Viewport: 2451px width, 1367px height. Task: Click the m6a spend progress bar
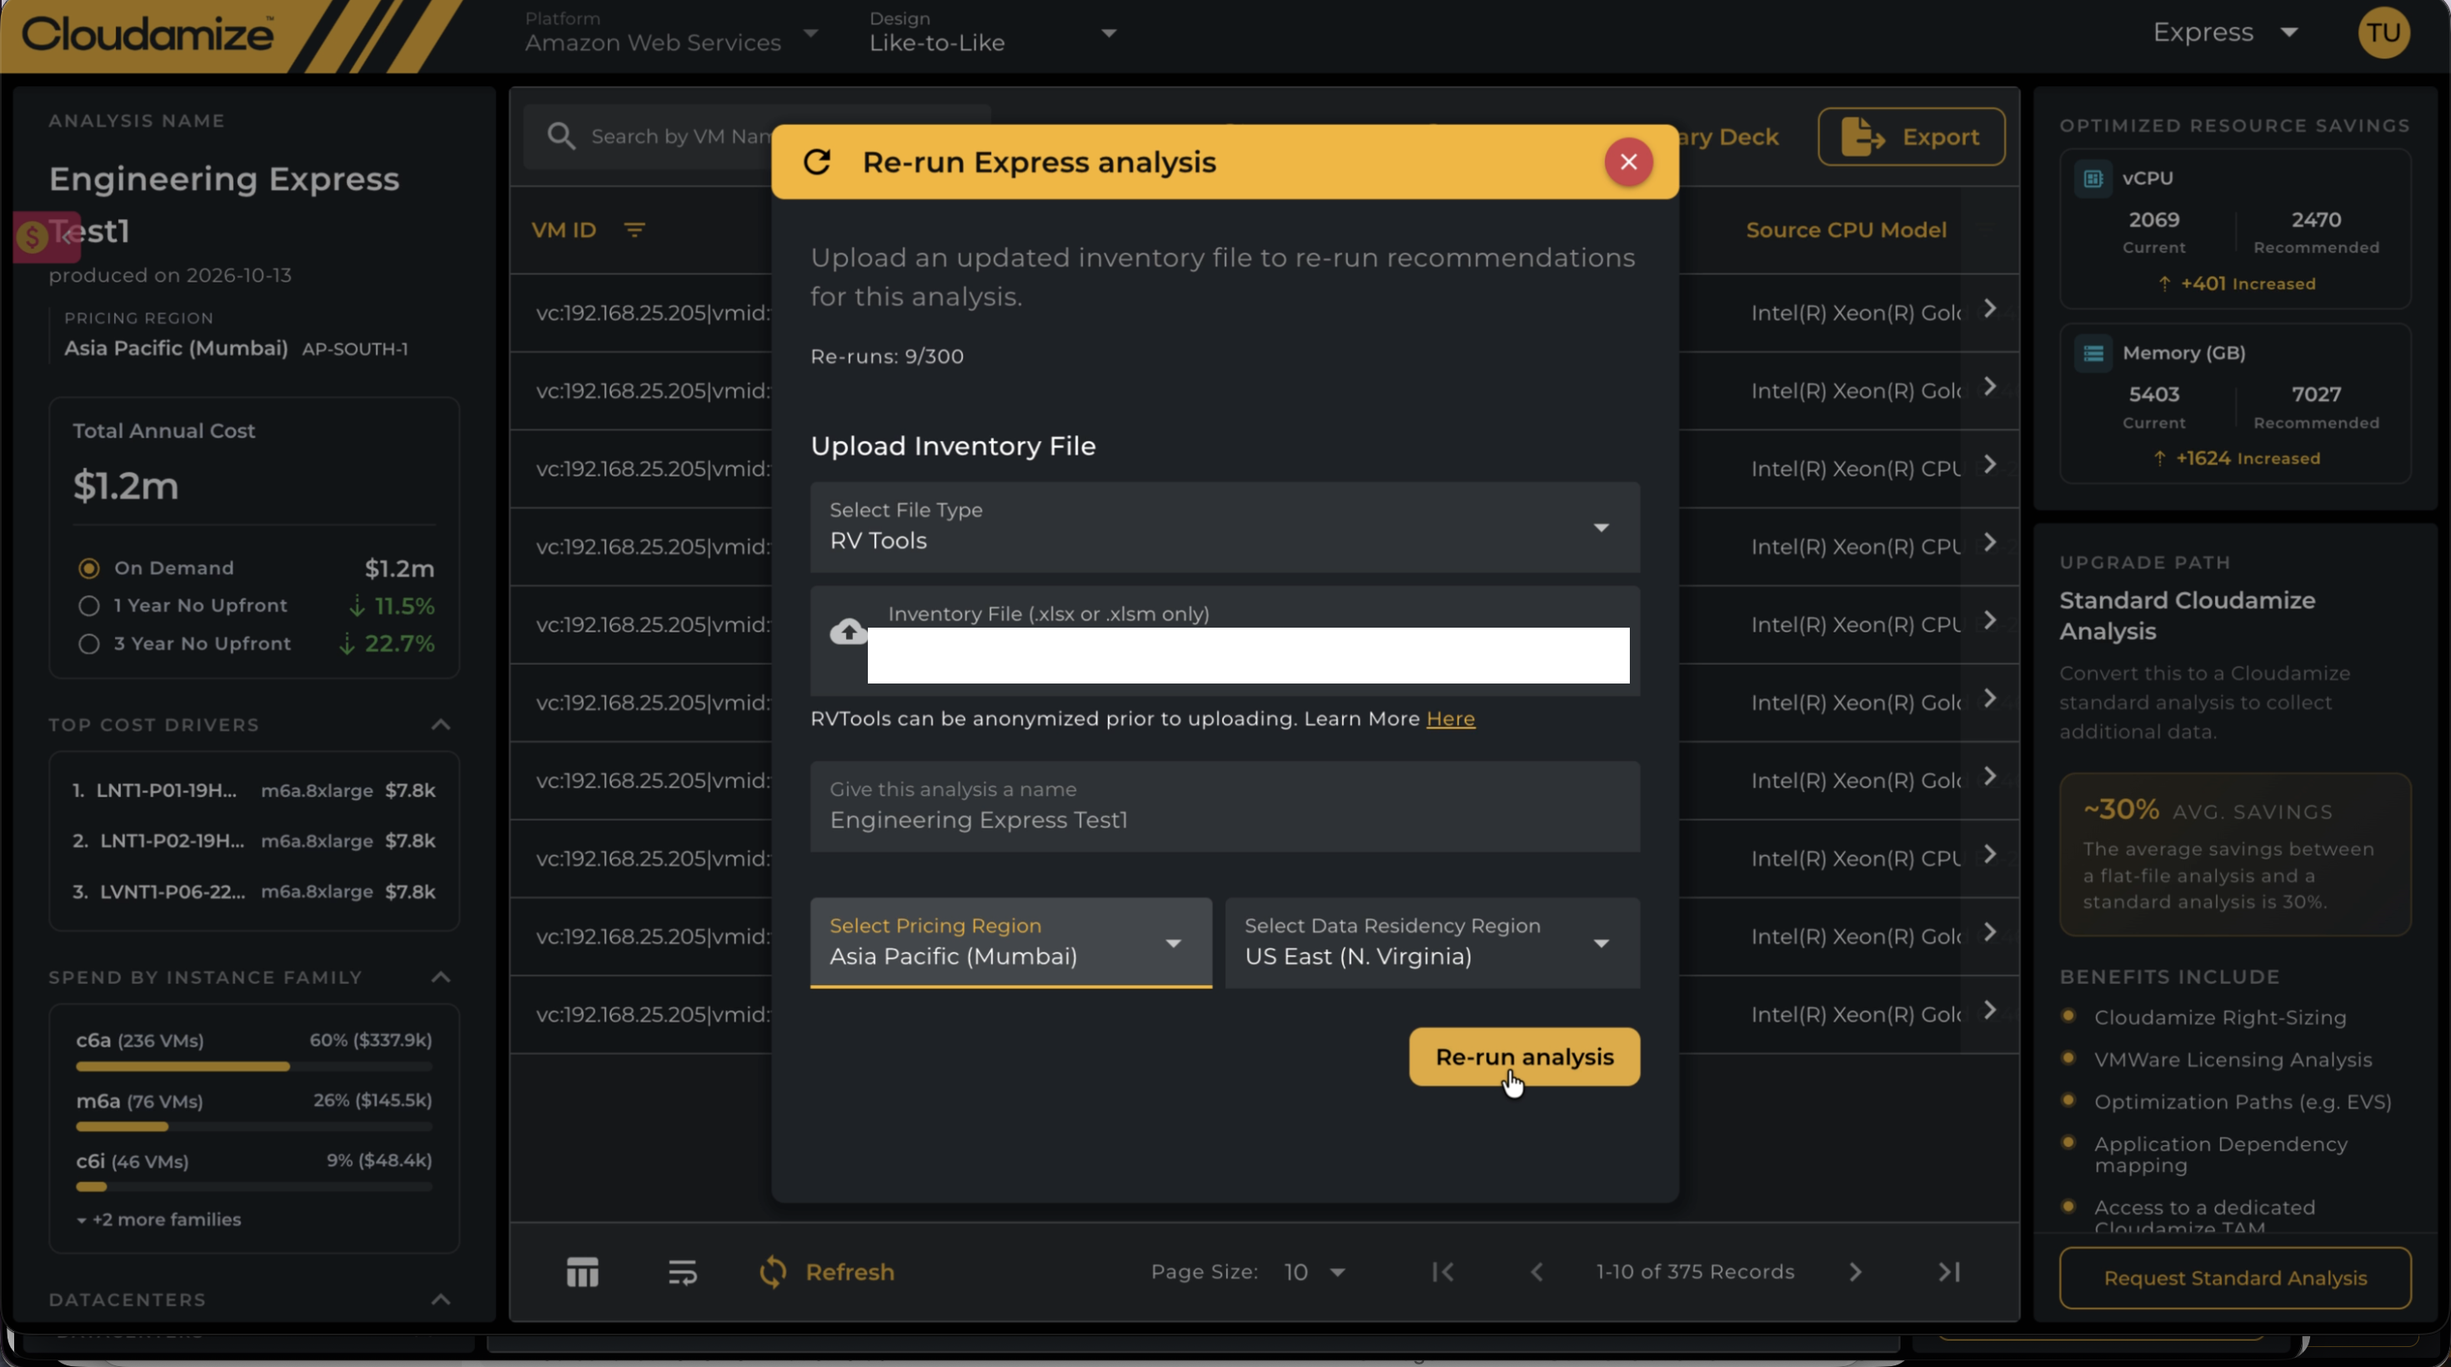click(254, 1127)
